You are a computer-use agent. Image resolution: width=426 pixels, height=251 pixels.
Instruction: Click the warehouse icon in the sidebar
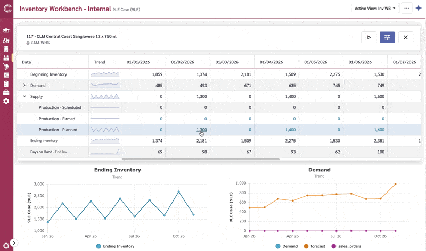click(x=6, y=31)
